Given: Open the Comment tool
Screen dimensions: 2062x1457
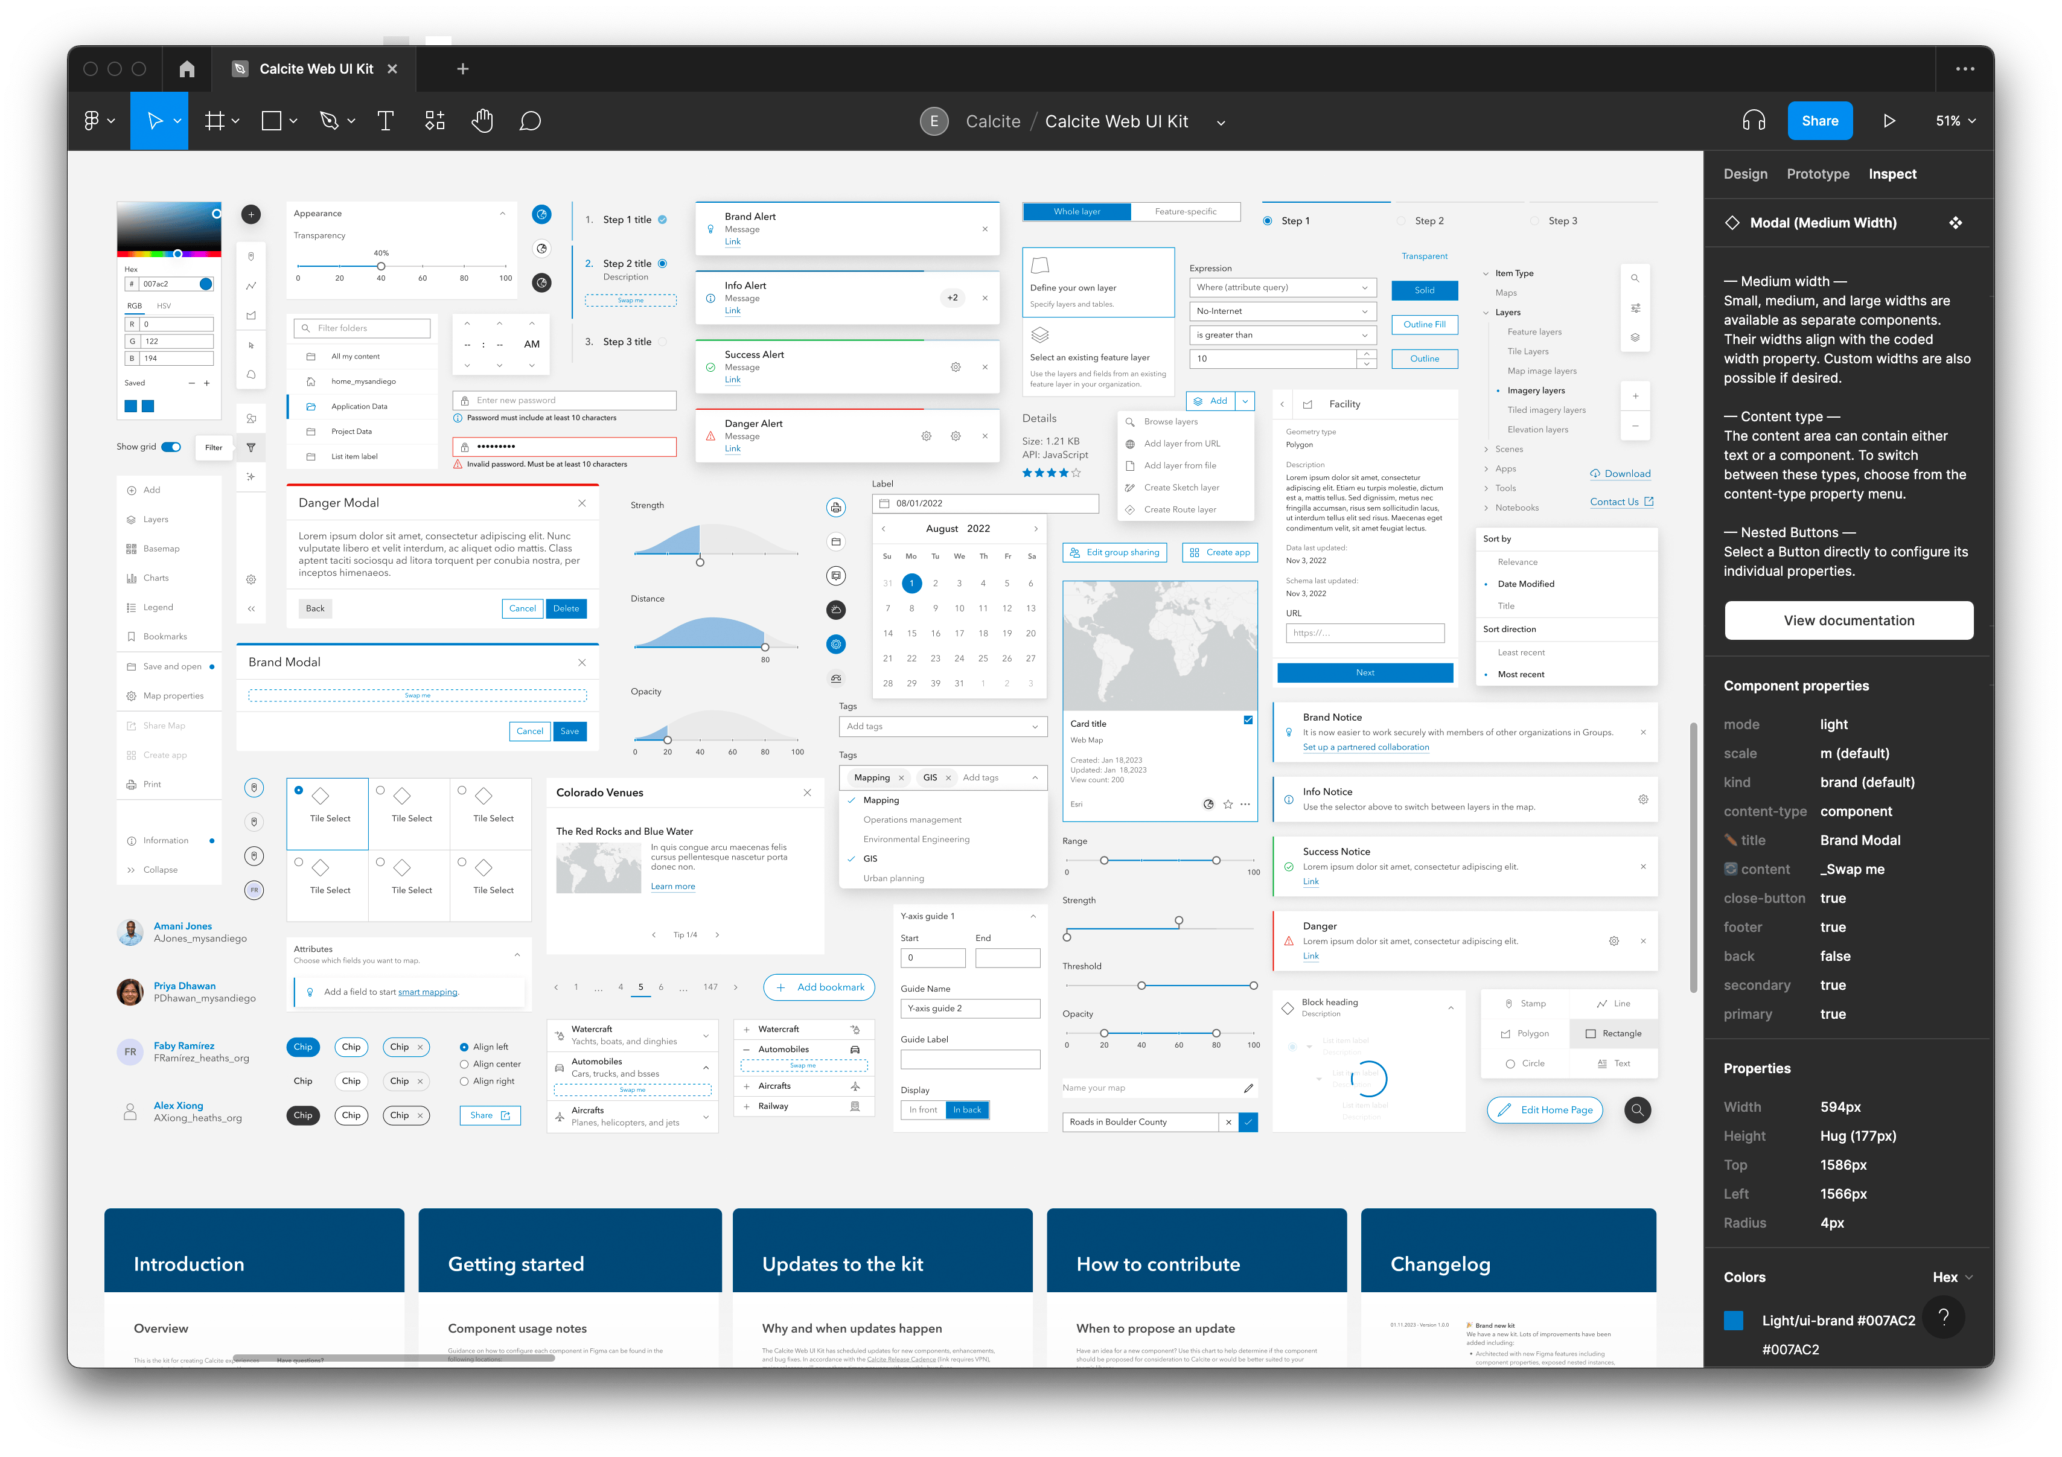Looking at the screenshot, I should click(531, 120).
